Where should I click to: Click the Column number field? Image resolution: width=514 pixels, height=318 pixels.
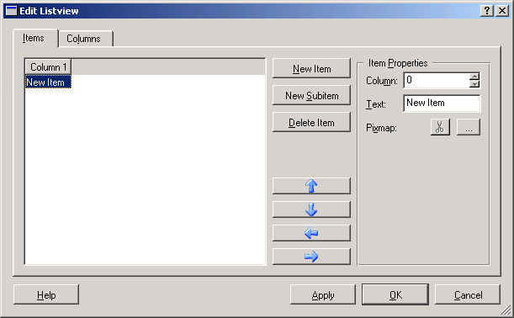click(x=437, y=80)
